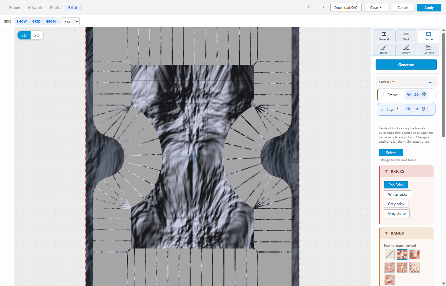This screenshot has width=446, height=286.
Task: Undo with the left arrow icon
Action: pos(309,7)
